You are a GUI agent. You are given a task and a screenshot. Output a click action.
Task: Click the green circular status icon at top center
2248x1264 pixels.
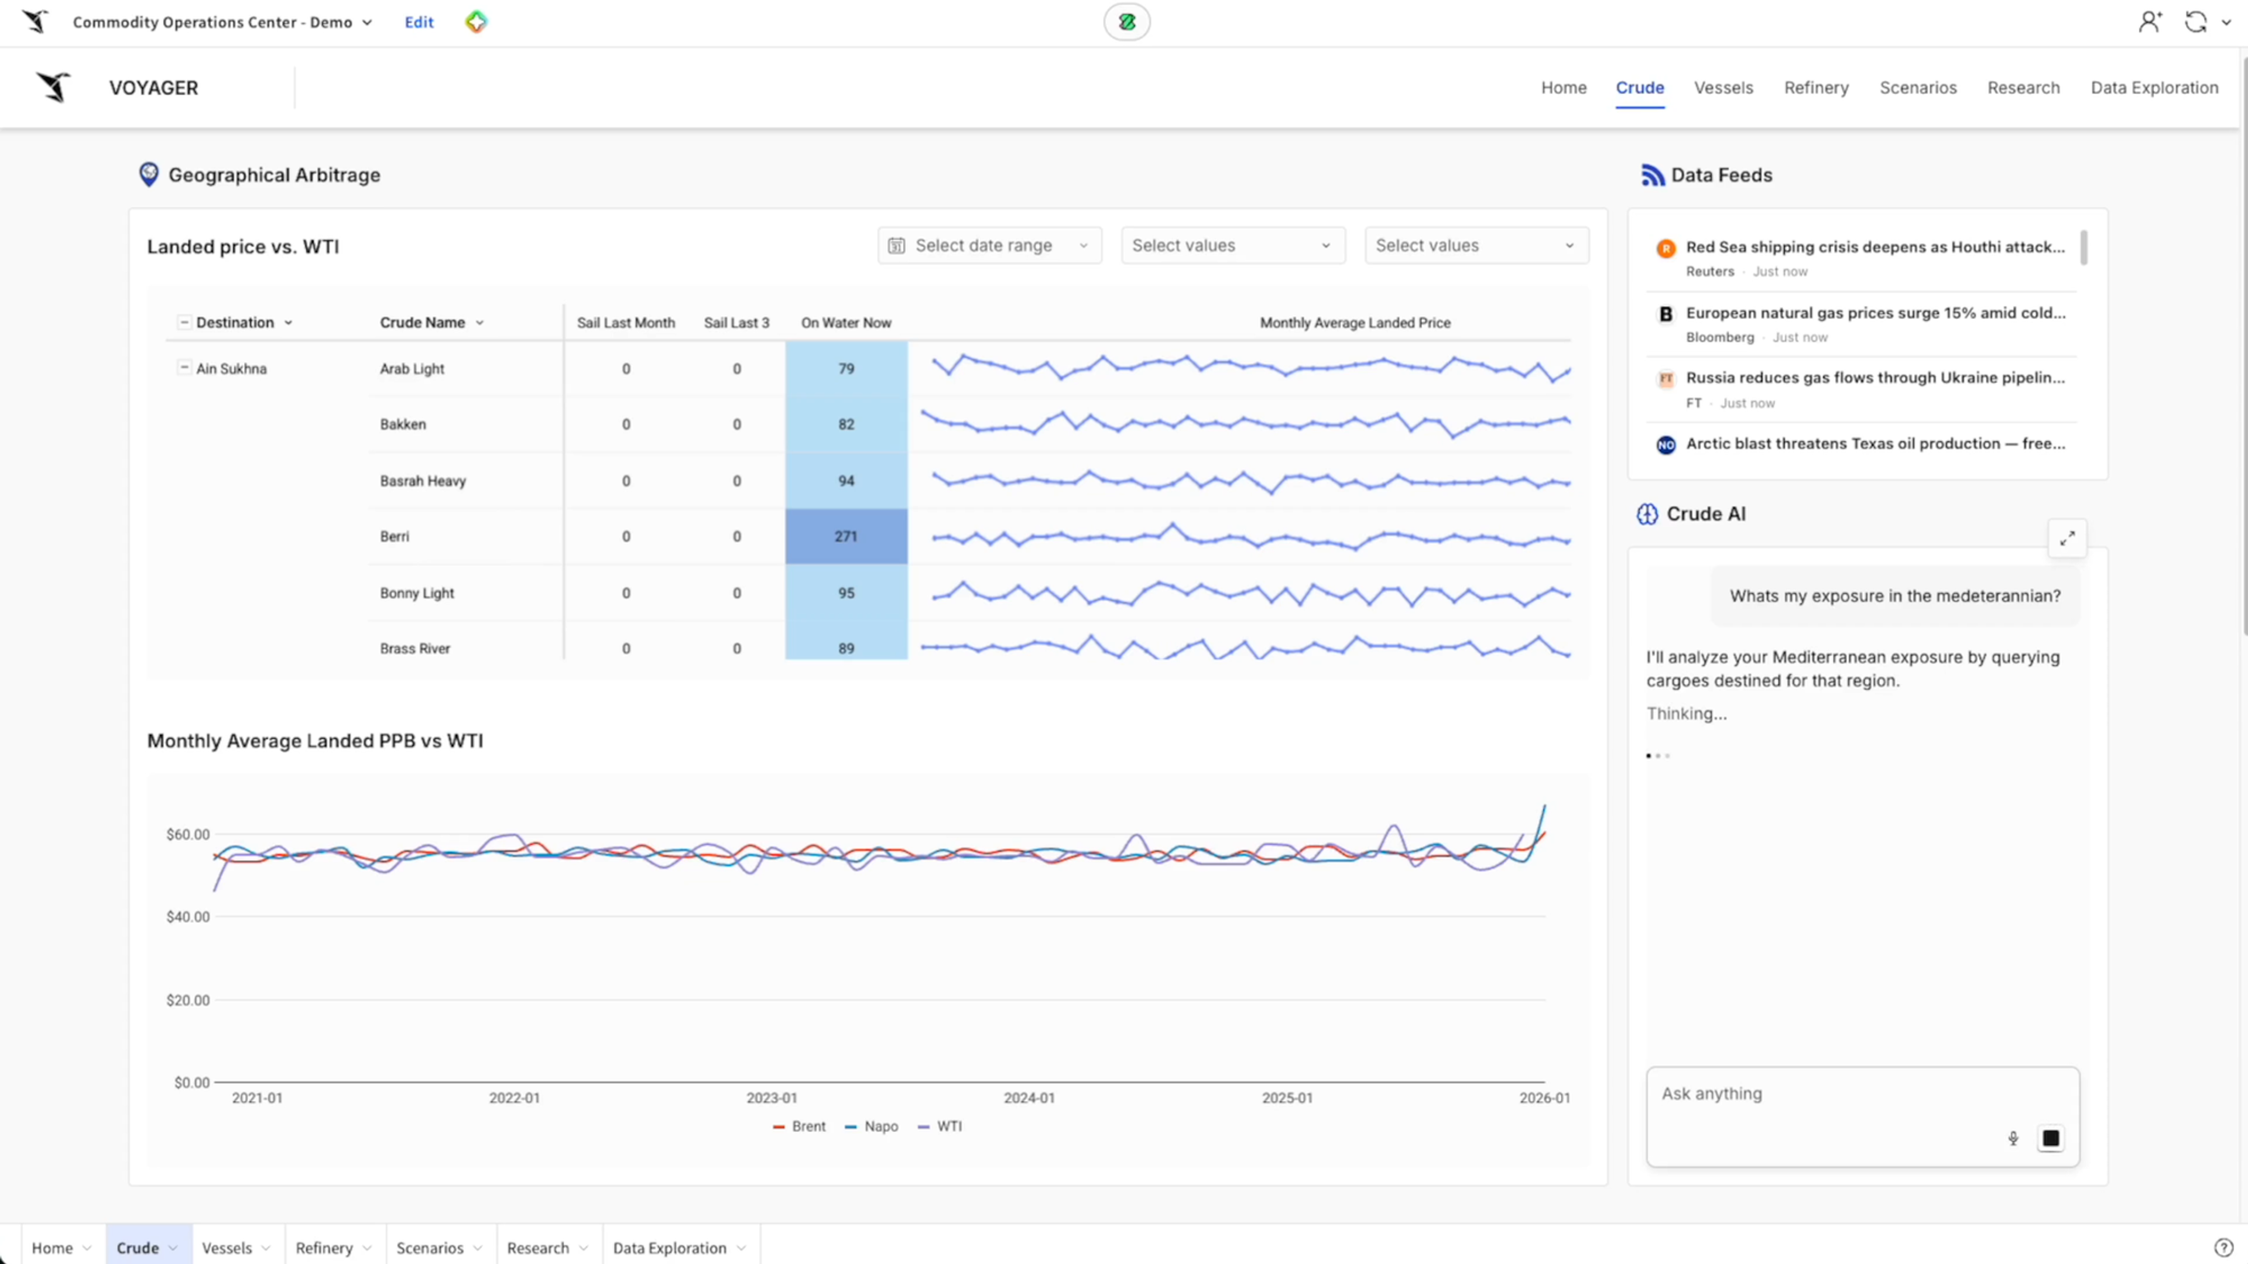click(1126, 22)
